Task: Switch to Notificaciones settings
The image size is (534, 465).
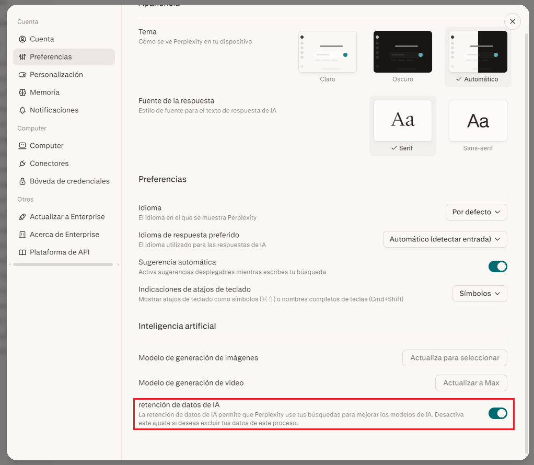Action: tap(64, 110)
